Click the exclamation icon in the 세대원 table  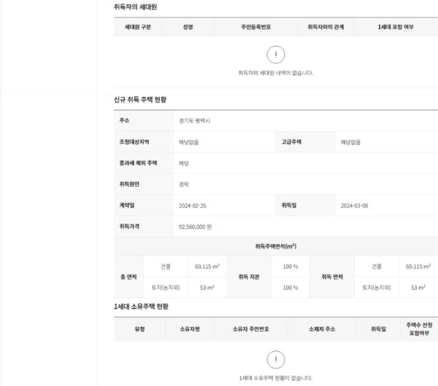click(276, 55)
